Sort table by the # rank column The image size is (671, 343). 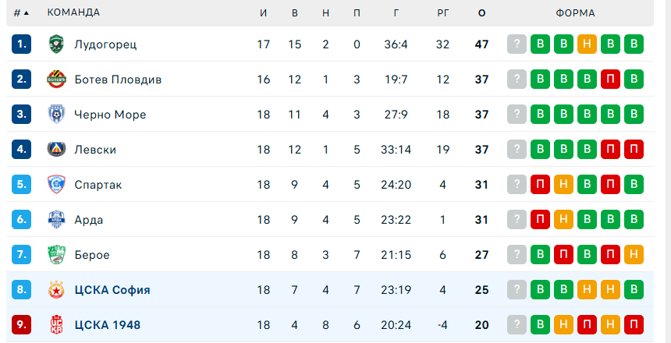click(21, 13)
